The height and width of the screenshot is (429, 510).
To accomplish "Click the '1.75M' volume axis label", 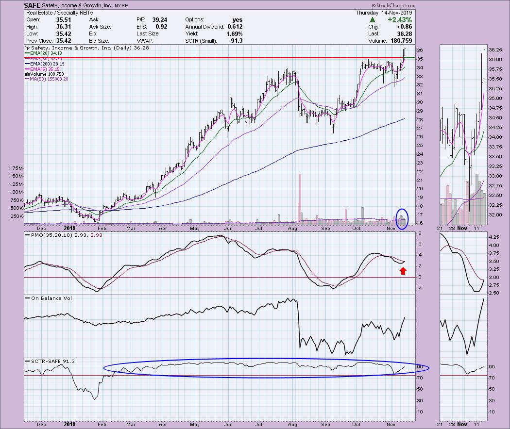I will pyautogui.click(x=15, y=168).
